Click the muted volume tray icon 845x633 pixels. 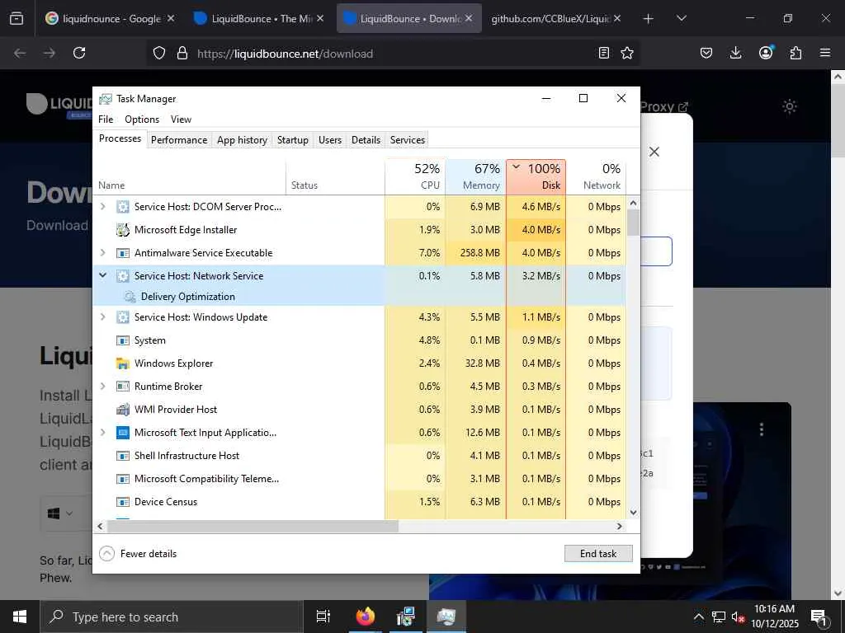(738, 617)
